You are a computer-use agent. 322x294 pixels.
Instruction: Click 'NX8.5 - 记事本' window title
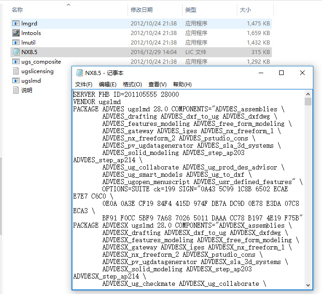click(104, 73)
